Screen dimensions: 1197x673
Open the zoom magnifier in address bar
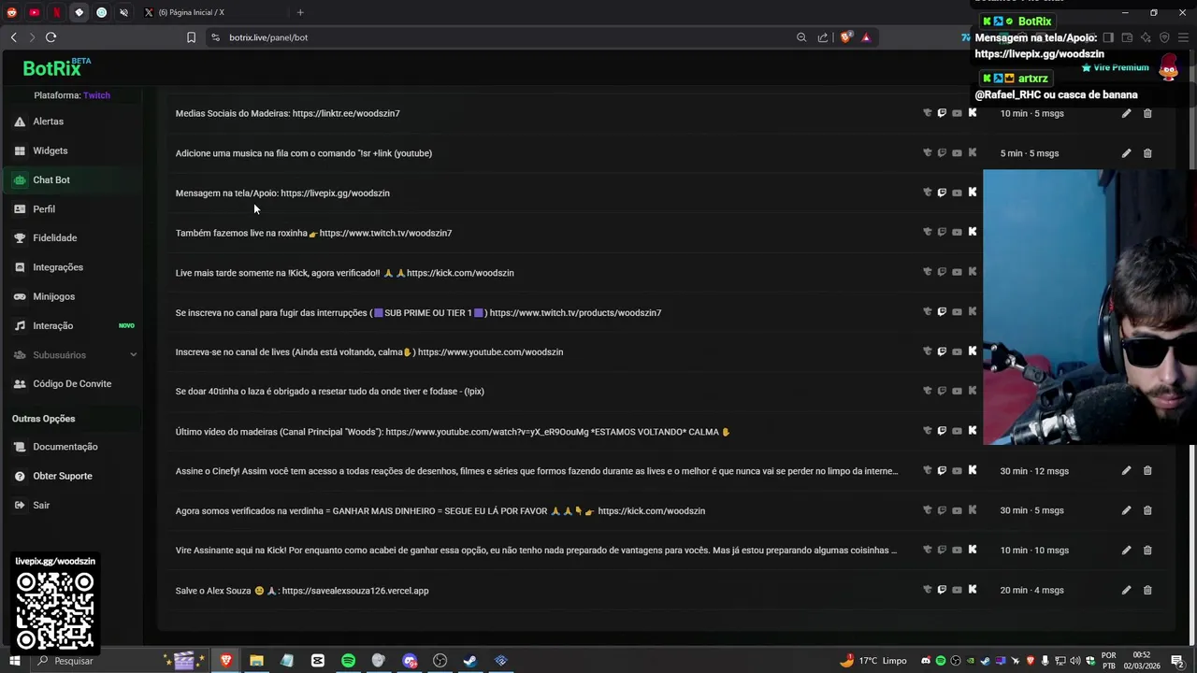801,37
